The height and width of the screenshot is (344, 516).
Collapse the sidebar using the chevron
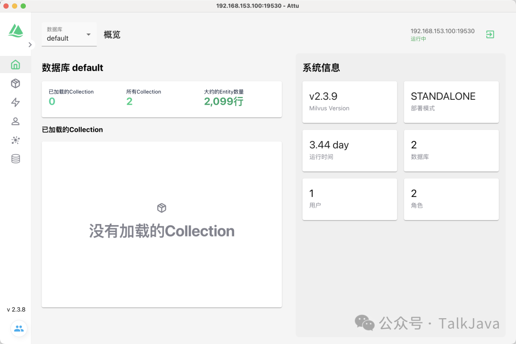(x=31, y=44)
